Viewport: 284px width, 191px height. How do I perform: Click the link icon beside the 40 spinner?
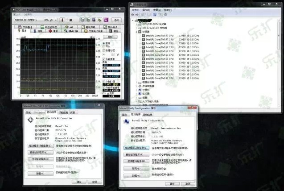[118, 54]
